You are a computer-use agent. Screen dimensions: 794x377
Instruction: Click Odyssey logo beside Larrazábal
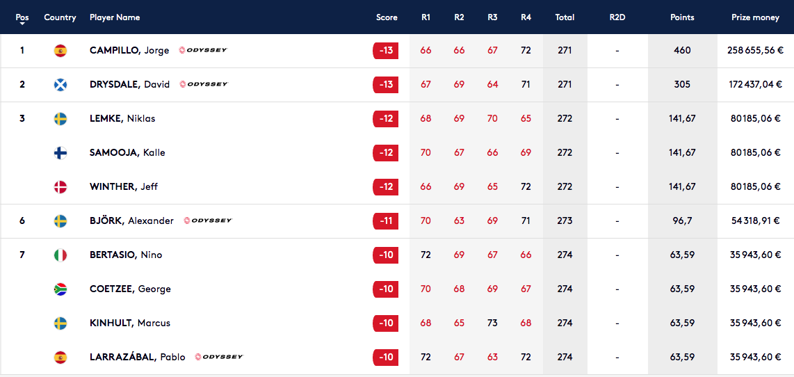coord(220,357)
